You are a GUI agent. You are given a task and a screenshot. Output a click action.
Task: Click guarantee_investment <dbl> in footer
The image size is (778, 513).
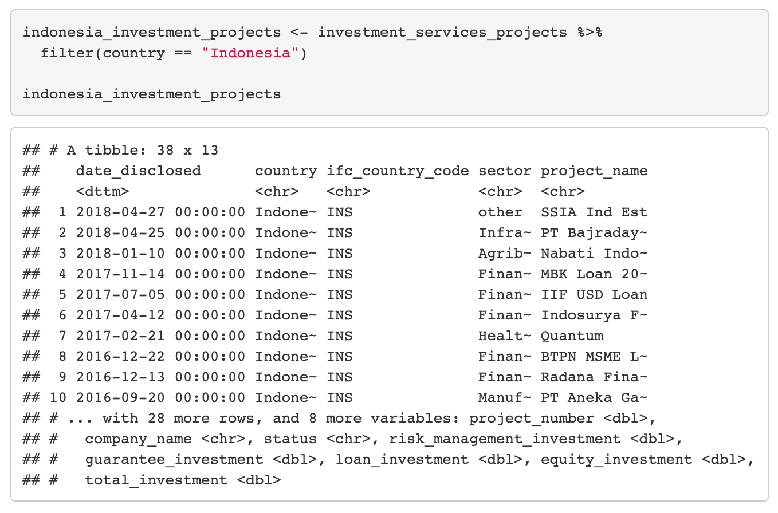tap(201, 460)
